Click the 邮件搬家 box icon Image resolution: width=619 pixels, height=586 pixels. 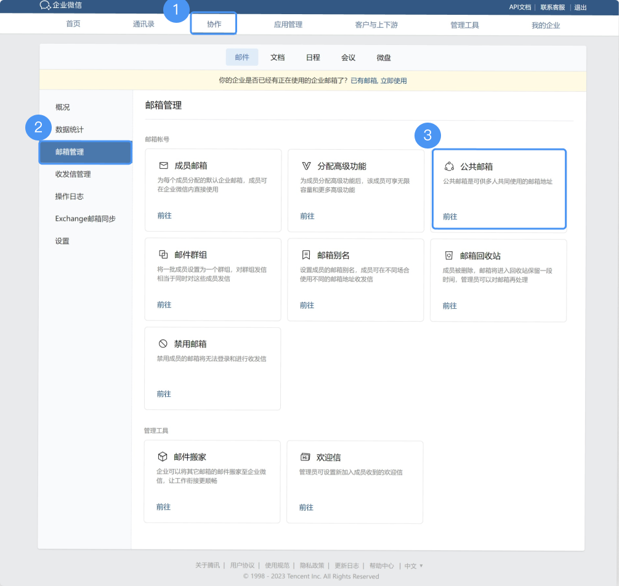162,457
